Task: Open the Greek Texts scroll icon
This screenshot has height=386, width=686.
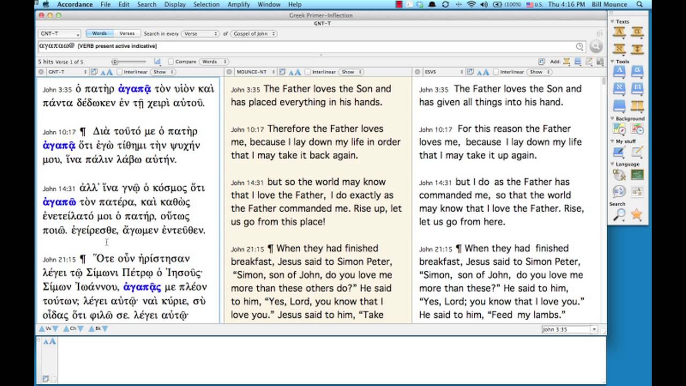Action: tap(637, 32)
